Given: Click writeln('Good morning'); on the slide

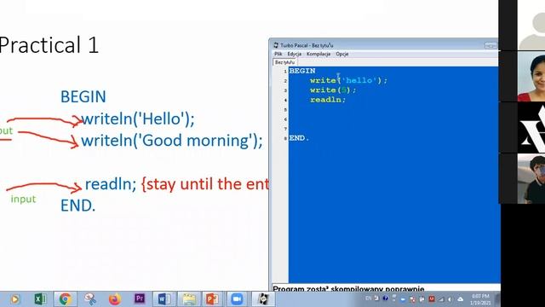Looking at the screenshot, I should [172, 141].
